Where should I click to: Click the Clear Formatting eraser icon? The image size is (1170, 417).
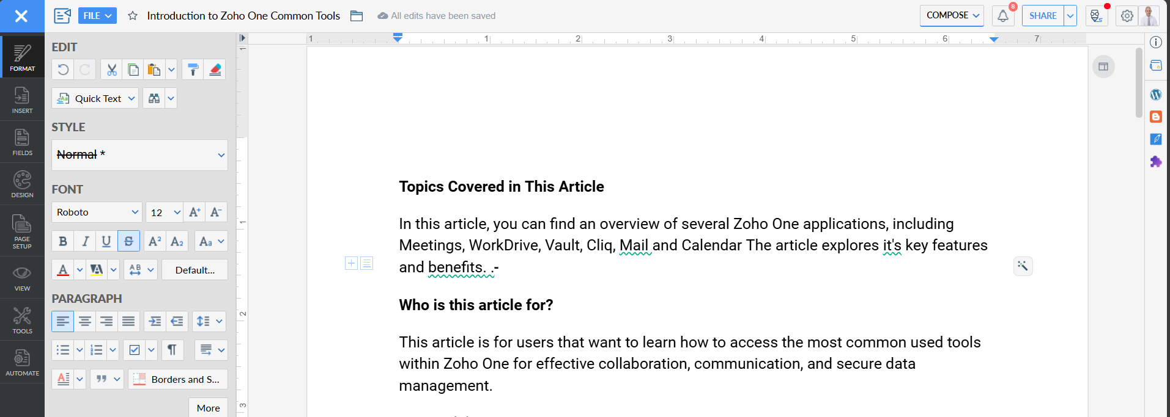point(215,70)
